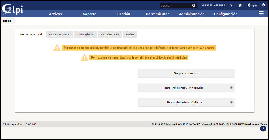Click the install/install.php removal warning

pyautogui.click(x=139, y=57)
